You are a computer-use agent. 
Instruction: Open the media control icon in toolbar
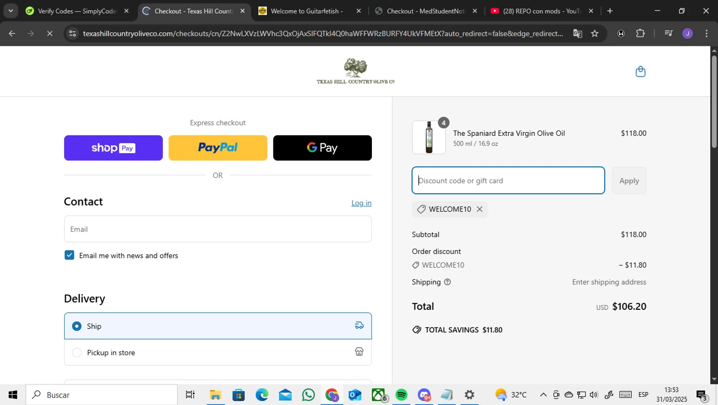[669, 33]
